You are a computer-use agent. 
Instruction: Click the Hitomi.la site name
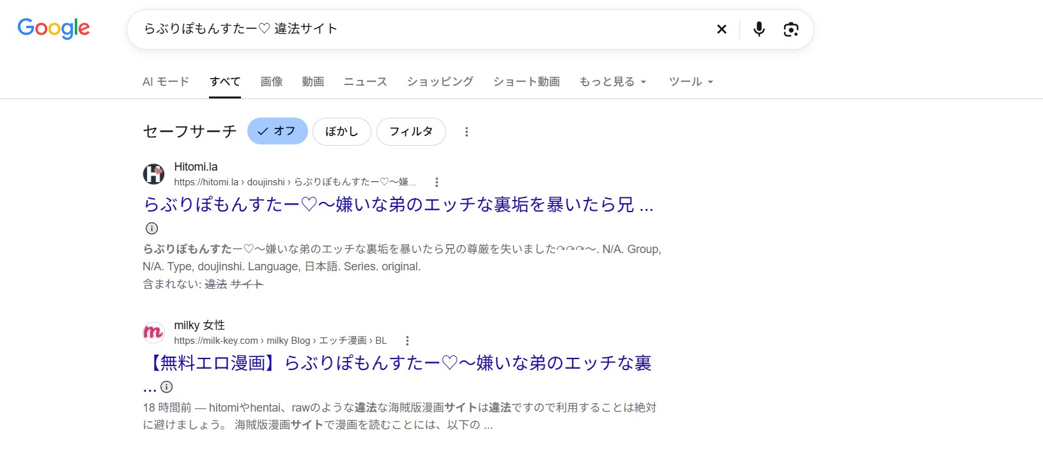point(196,167)
